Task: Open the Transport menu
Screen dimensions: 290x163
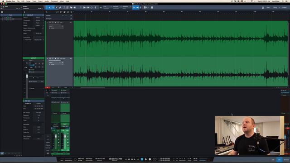Action: tap(54, 1)
